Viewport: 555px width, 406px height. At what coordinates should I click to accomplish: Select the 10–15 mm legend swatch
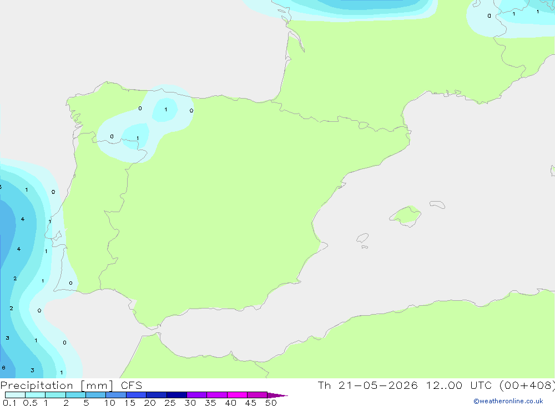coord(116,395)
